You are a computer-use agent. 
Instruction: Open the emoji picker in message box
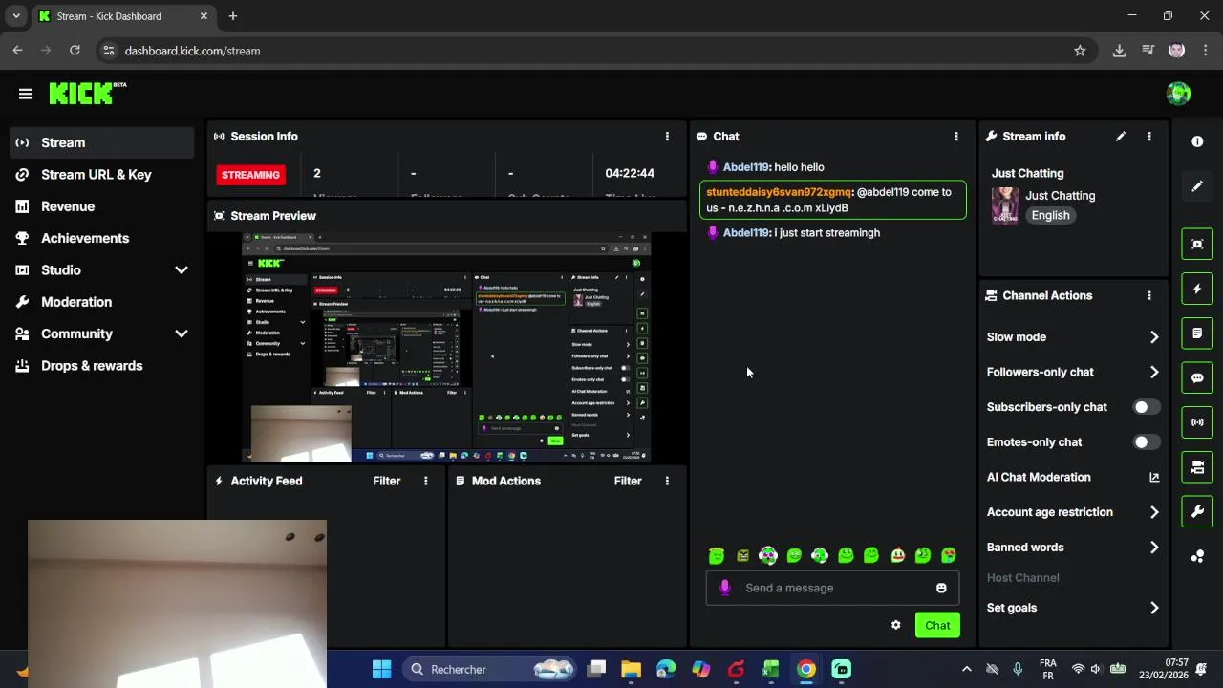pos(941,588)
